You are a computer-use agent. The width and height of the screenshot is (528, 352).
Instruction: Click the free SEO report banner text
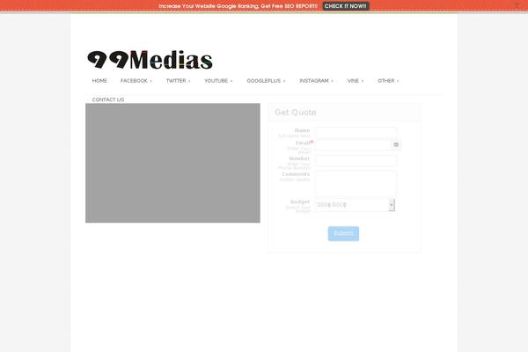(x=238, y=6)
